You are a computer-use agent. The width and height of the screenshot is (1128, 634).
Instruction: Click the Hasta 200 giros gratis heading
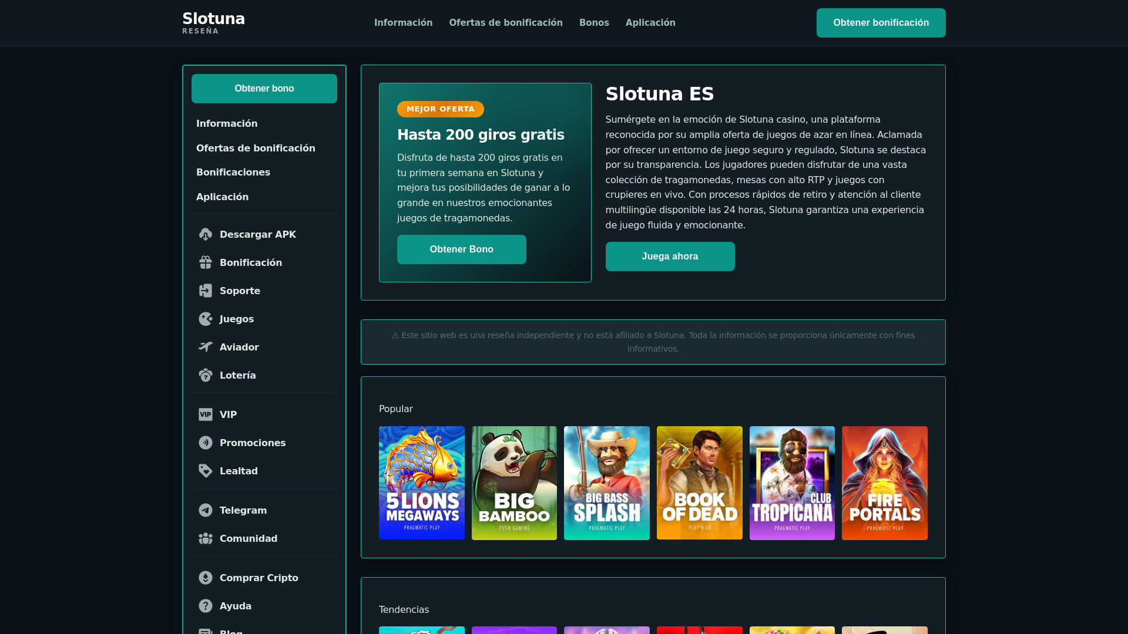point(481,135)
